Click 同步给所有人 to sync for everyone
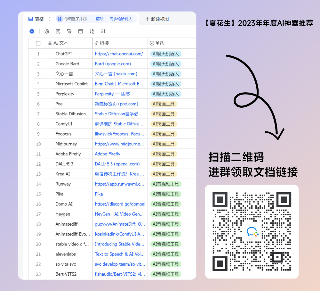 [121, 19]
